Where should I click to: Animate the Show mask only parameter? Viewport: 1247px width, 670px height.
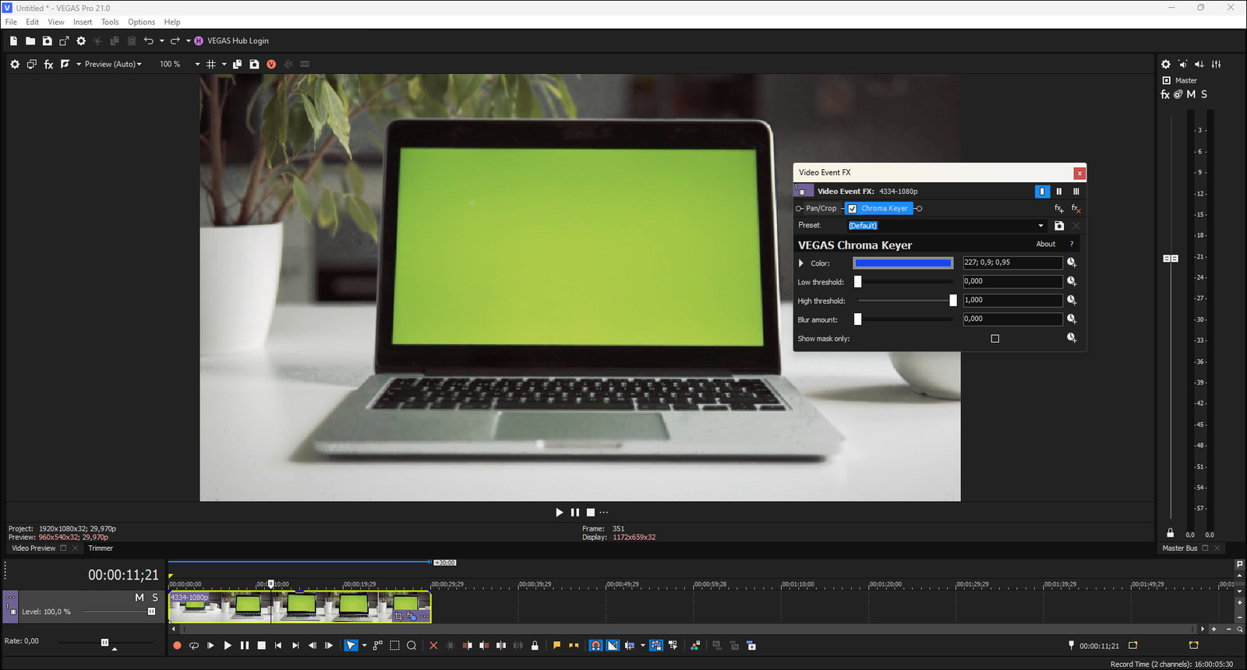click(1072, 337)
